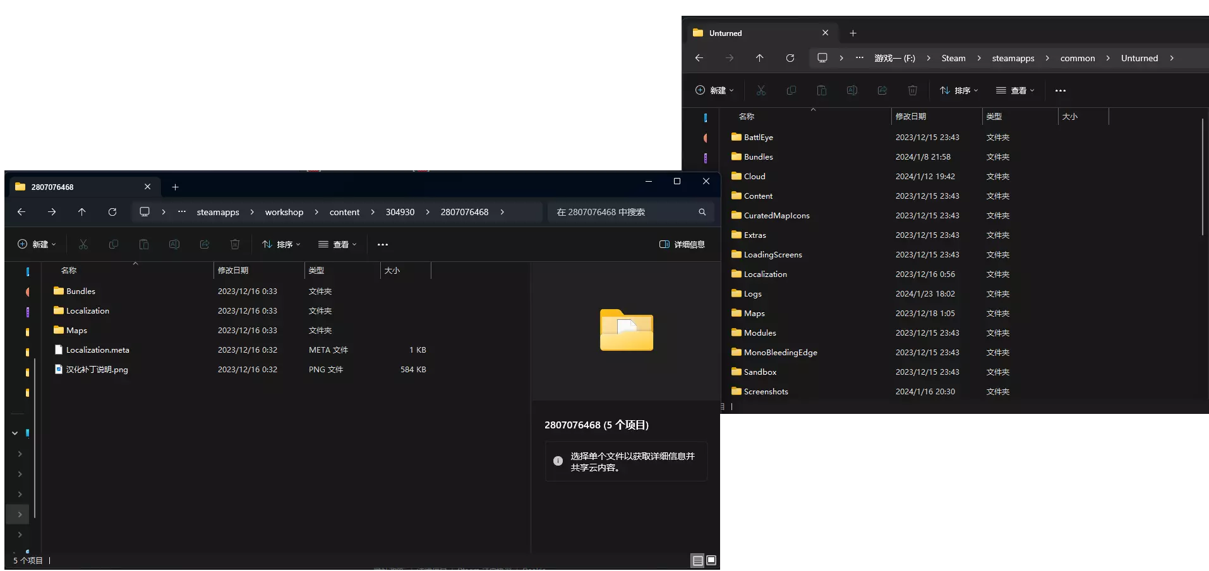Open new tab with plus in Unturned window
This screenshot has width=1209, height=571.
(853, 33)
